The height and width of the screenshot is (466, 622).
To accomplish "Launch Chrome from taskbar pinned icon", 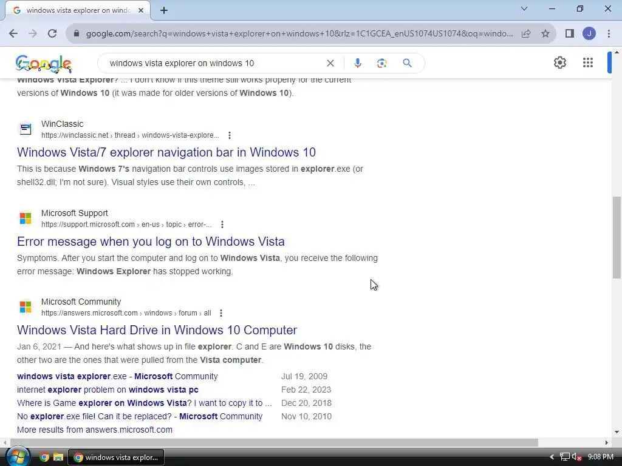I will 44,458.
